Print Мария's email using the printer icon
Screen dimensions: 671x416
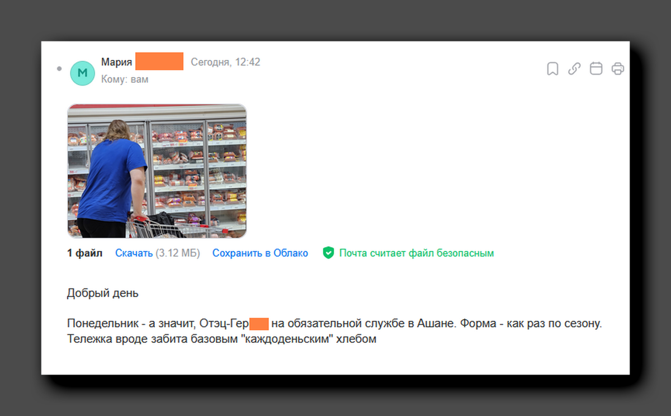617,68
